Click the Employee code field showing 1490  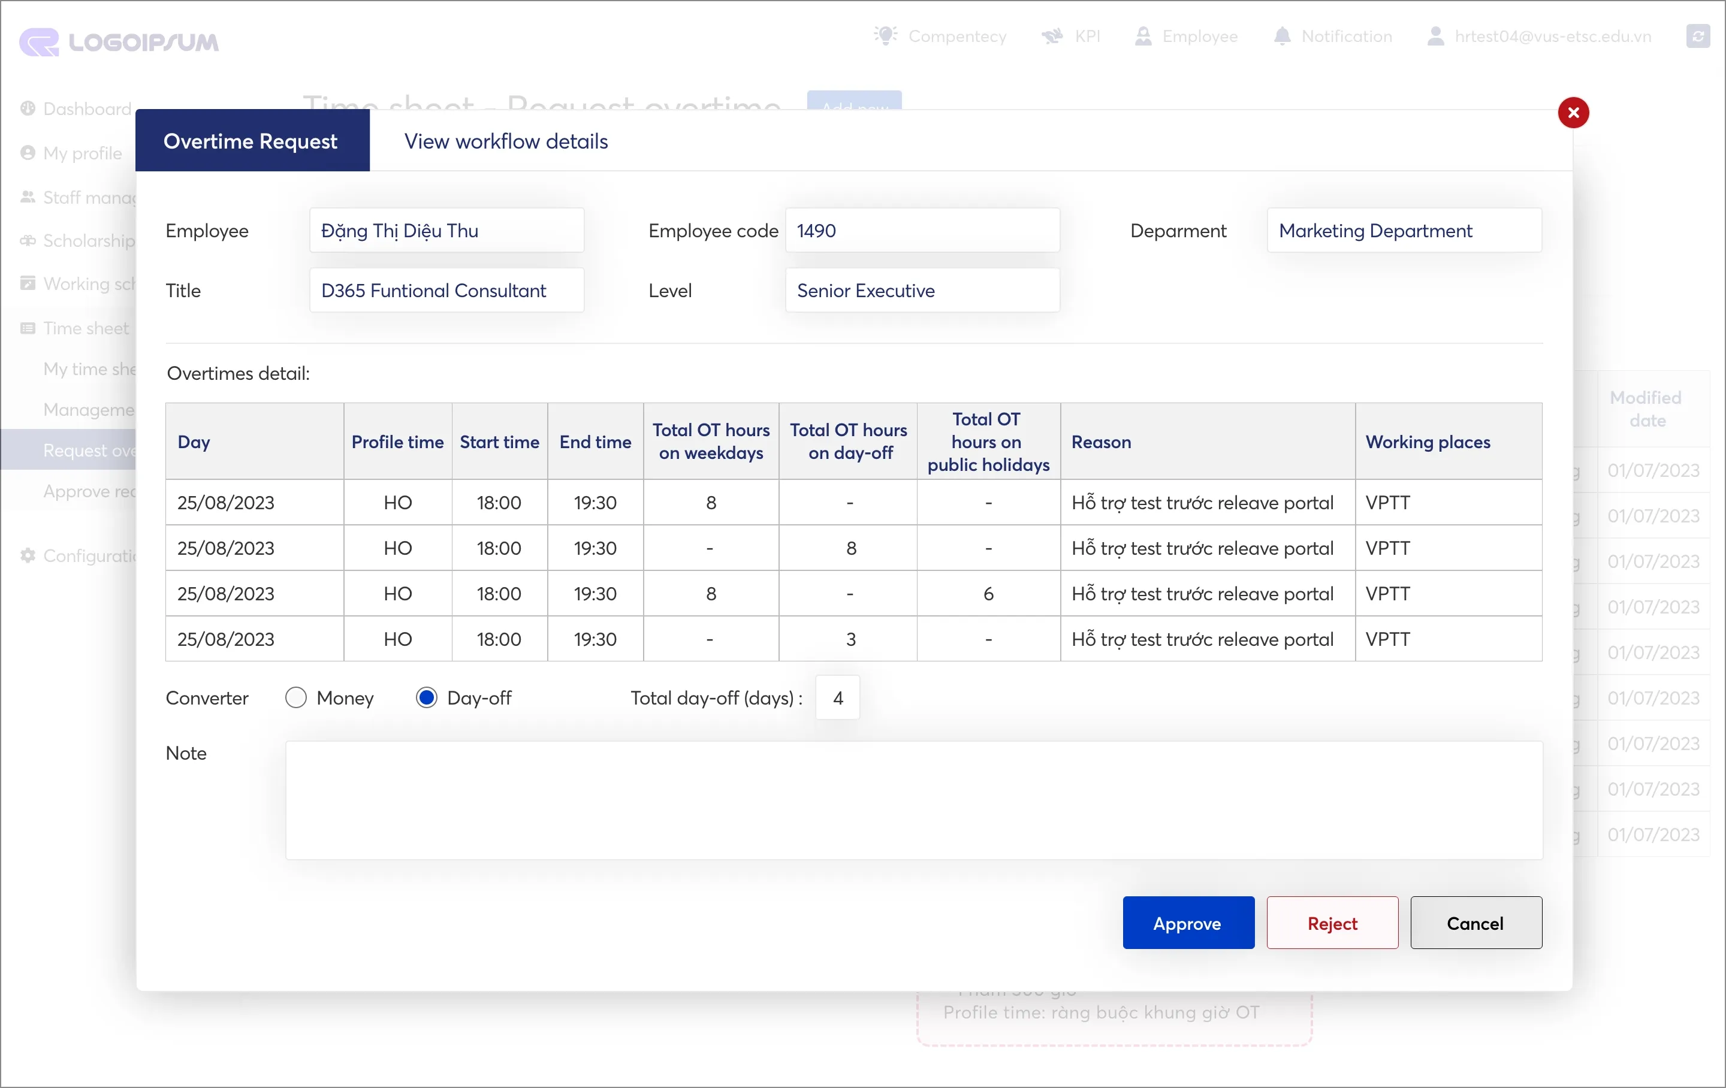[922, 231]
